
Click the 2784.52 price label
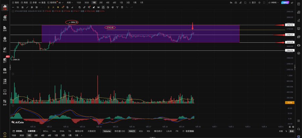(x=290, y=25)
